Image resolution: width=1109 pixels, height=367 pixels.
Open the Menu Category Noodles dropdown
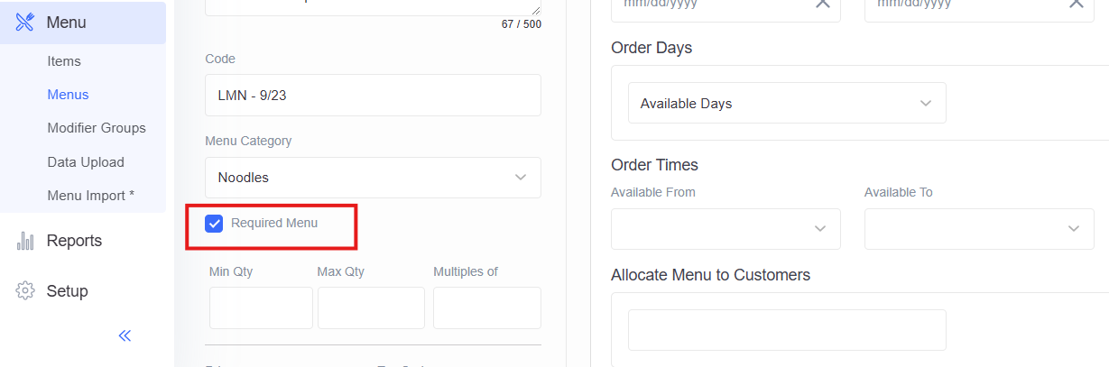(x=373, y=178)
